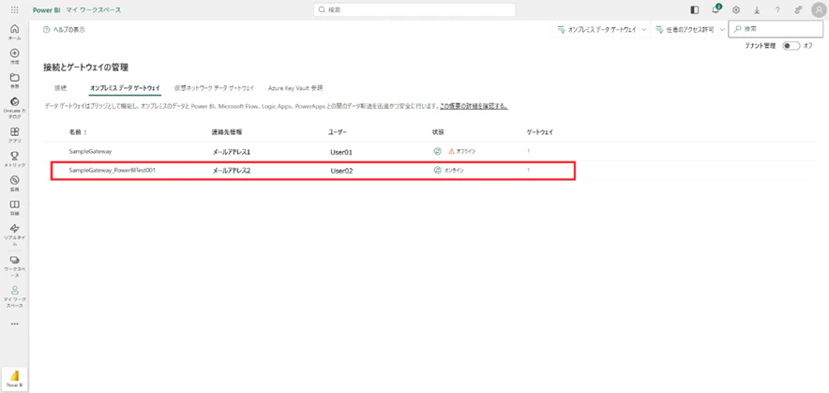Viewport: 829px width, 393px height.
Task: Click メールアドレス1 cell
Action: pyautogui.click(x=231, y=152)
